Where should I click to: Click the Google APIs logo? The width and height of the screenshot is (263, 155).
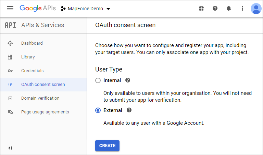(x=37, y=9)
